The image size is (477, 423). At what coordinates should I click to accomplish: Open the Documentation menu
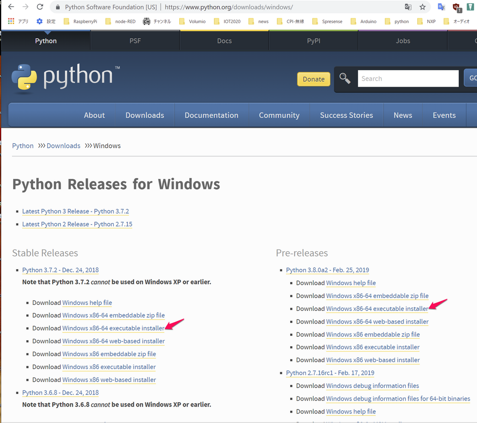click(211, 115)
